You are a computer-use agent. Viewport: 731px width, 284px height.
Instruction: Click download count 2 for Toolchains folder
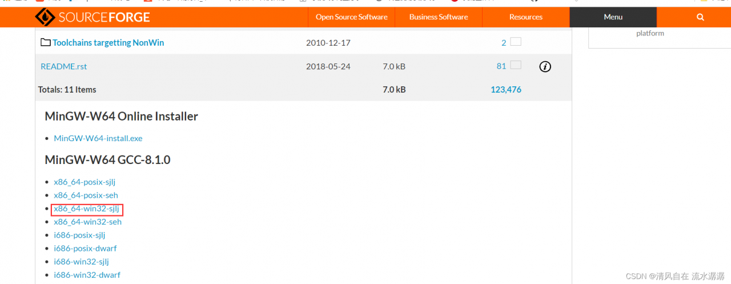(x=504, y=43)
